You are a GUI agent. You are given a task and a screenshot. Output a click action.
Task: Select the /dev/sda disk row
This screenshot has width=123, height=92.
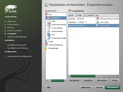pos(94,19)
